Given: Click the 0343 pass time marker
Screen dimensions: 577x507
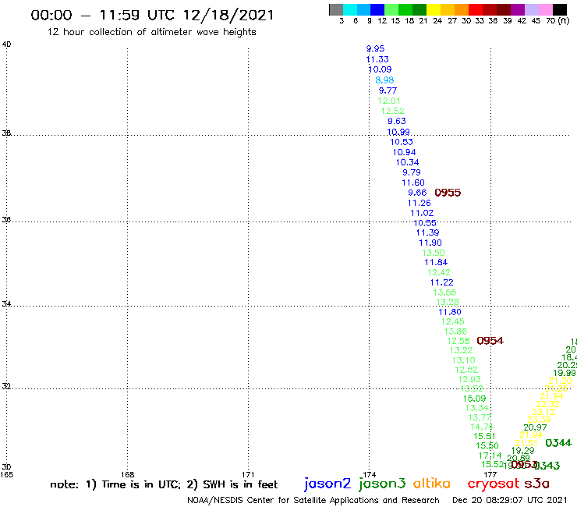Looking at the screenshot, I should click(x=547, y=466).
